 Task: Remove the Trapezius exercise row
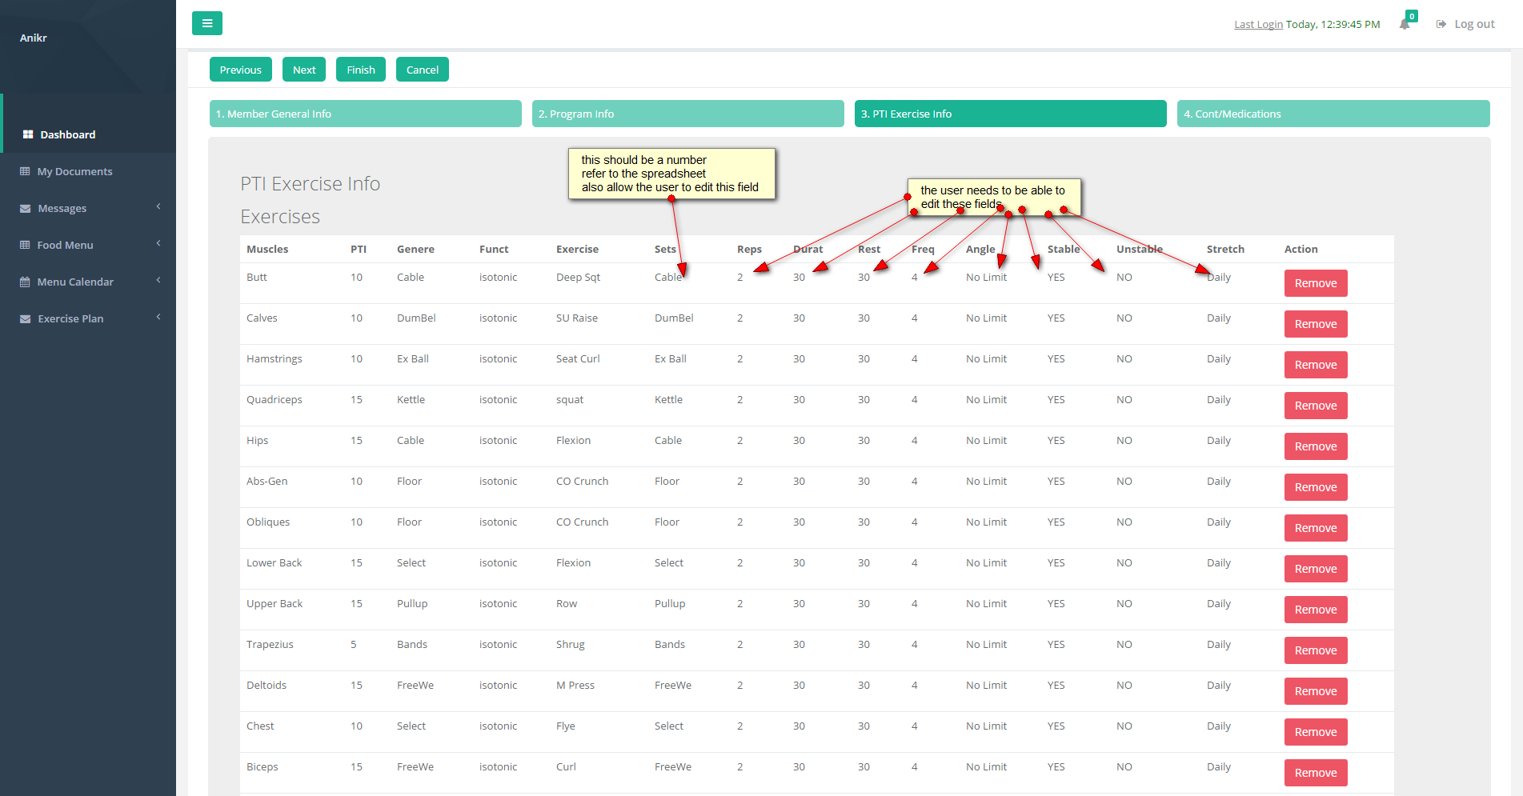[x=1316, y=650]
